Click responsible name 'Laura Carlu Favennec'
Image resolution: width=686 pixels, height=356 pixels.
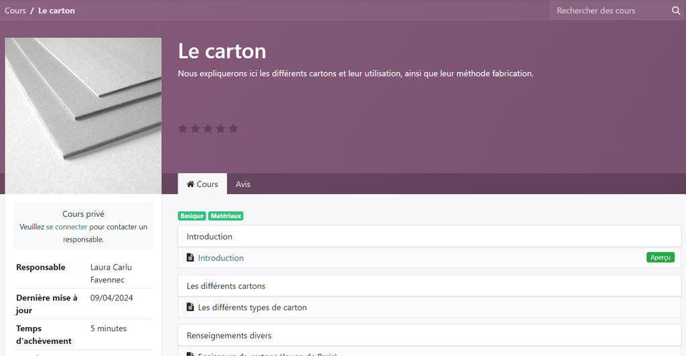click(111, 274)
